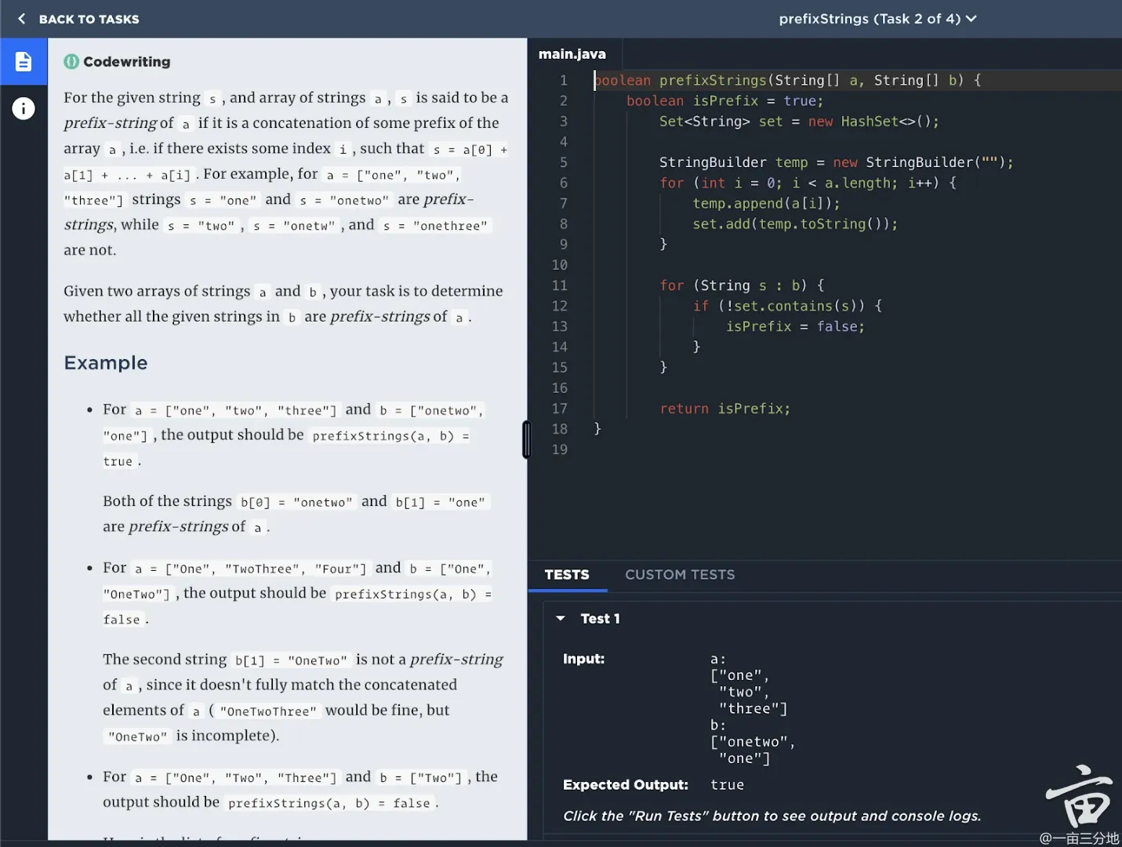Collapse the Test 1 section triangle
The height and width of the screenshot is (847, 1122).
pos(561,619)
